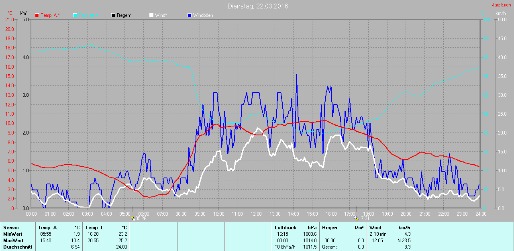This screenshot has height=251, width=514.
Task: Click the blue Windböen legend swatch
Action: tap(189, 15)
